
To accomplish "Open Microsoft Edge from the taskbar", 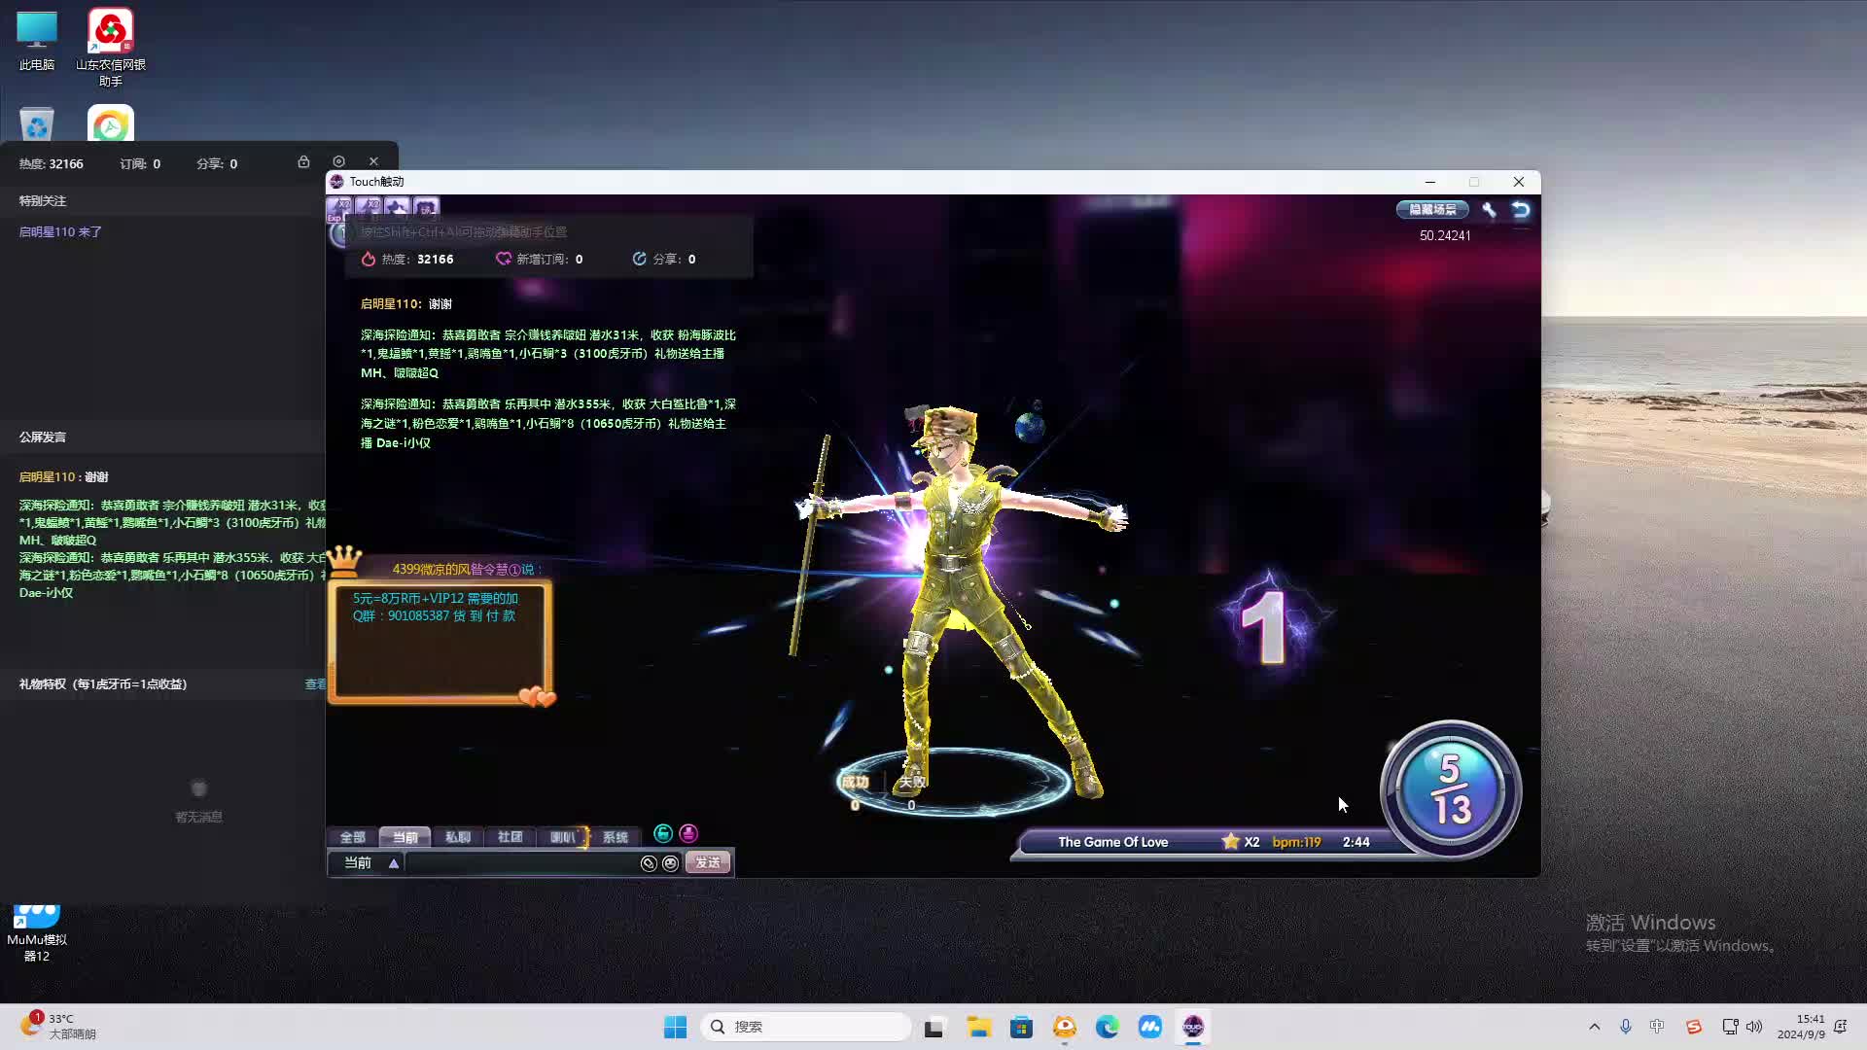I will pos(1107,1027).
